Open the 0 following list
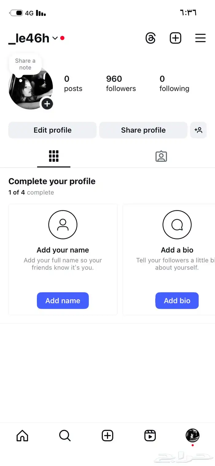Screen dimensions: 215x466 coord(174,84)
